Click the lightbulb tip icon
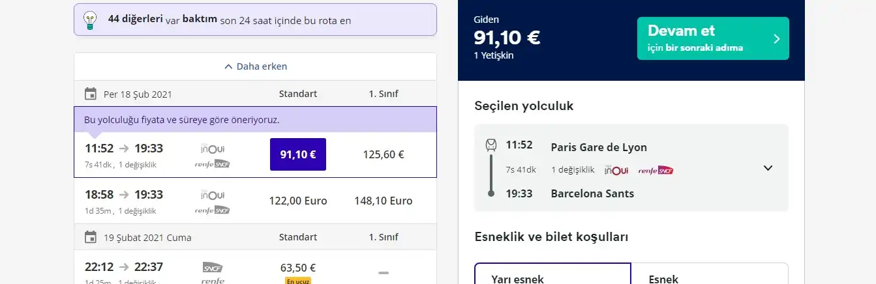The height and width of the screenshot is (284, 876). pos(90,20)
